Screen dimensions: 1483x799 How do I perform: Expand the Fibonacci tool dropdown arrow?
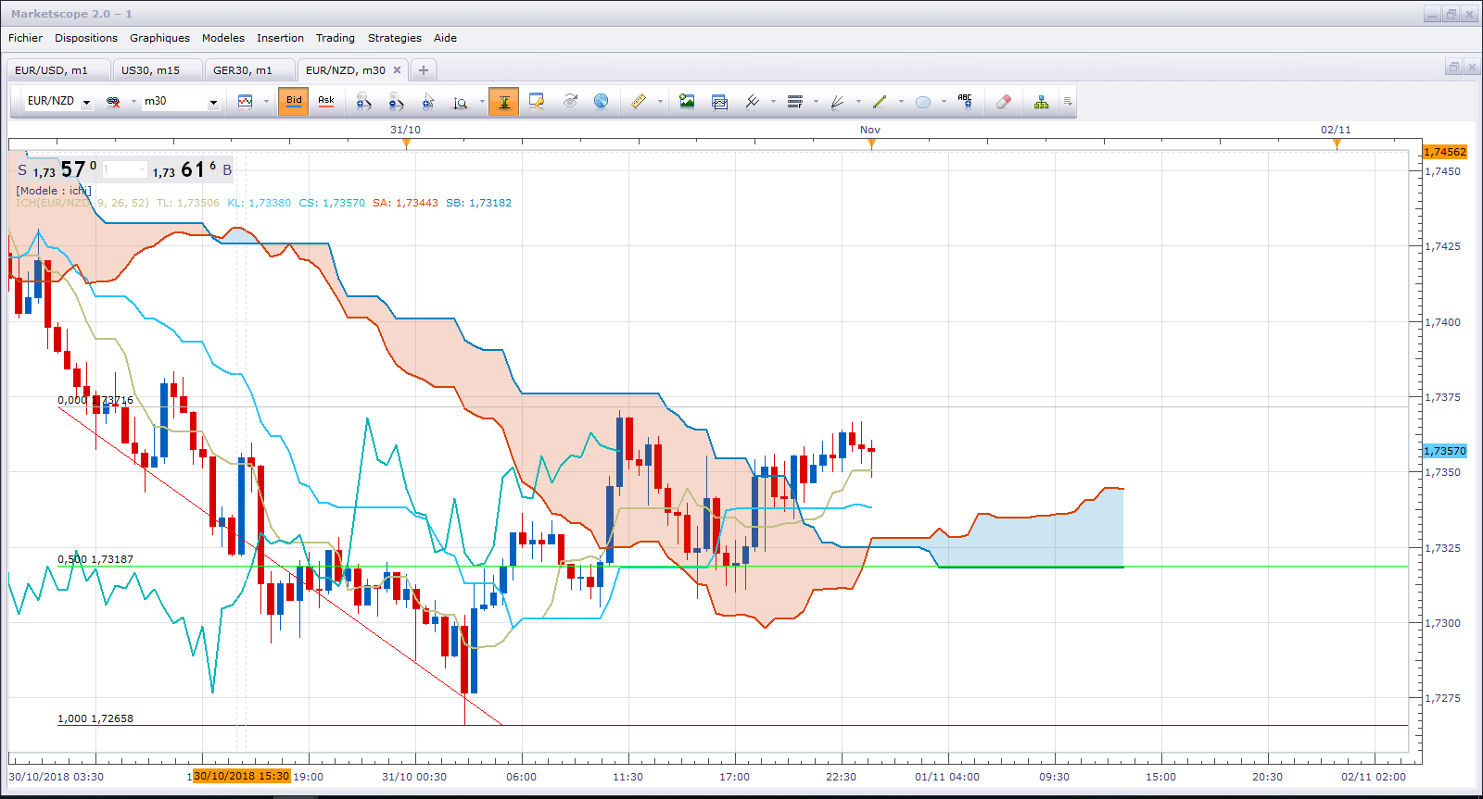coord(816,102)
